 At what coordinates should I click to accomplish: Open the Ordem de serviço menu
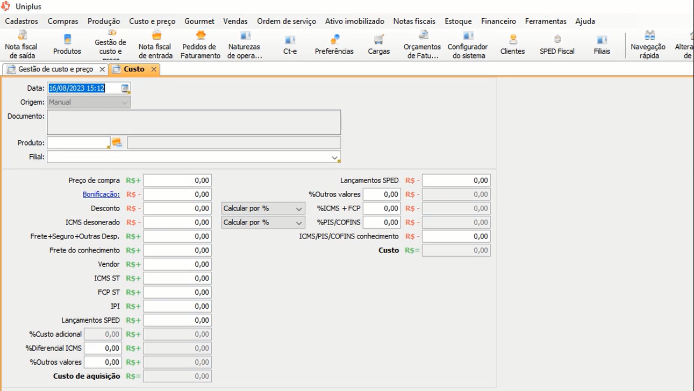[287, 21]
